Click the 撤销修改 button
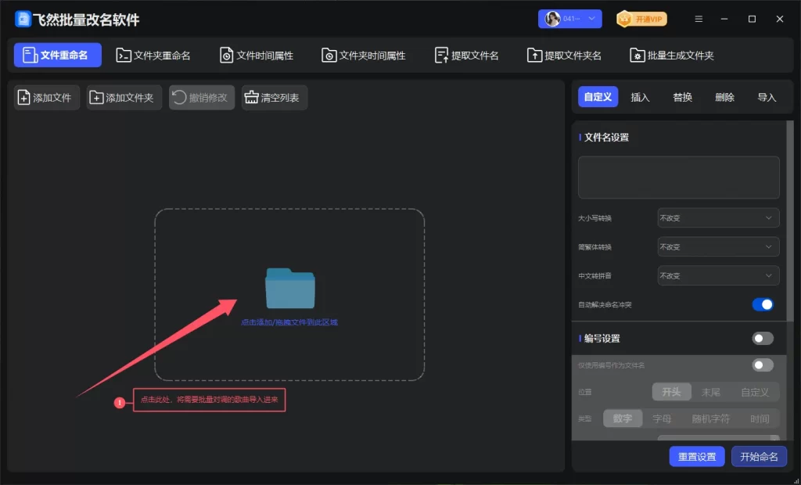This screenshot has width=801, height=485. click(202, 98)
